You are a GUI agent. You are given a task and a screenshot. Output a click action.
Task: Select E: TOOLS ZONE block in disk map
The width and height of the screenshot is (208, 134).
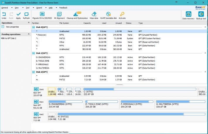click(102, 104)
